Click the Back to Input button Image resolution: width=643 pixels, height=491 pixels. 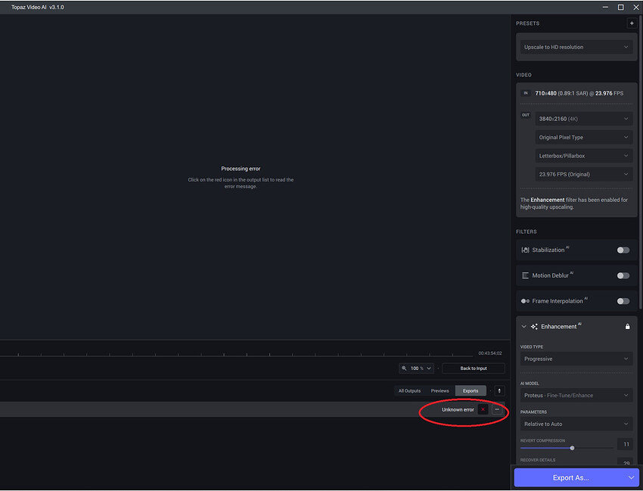pyautogui.click(x=473, y=368)
